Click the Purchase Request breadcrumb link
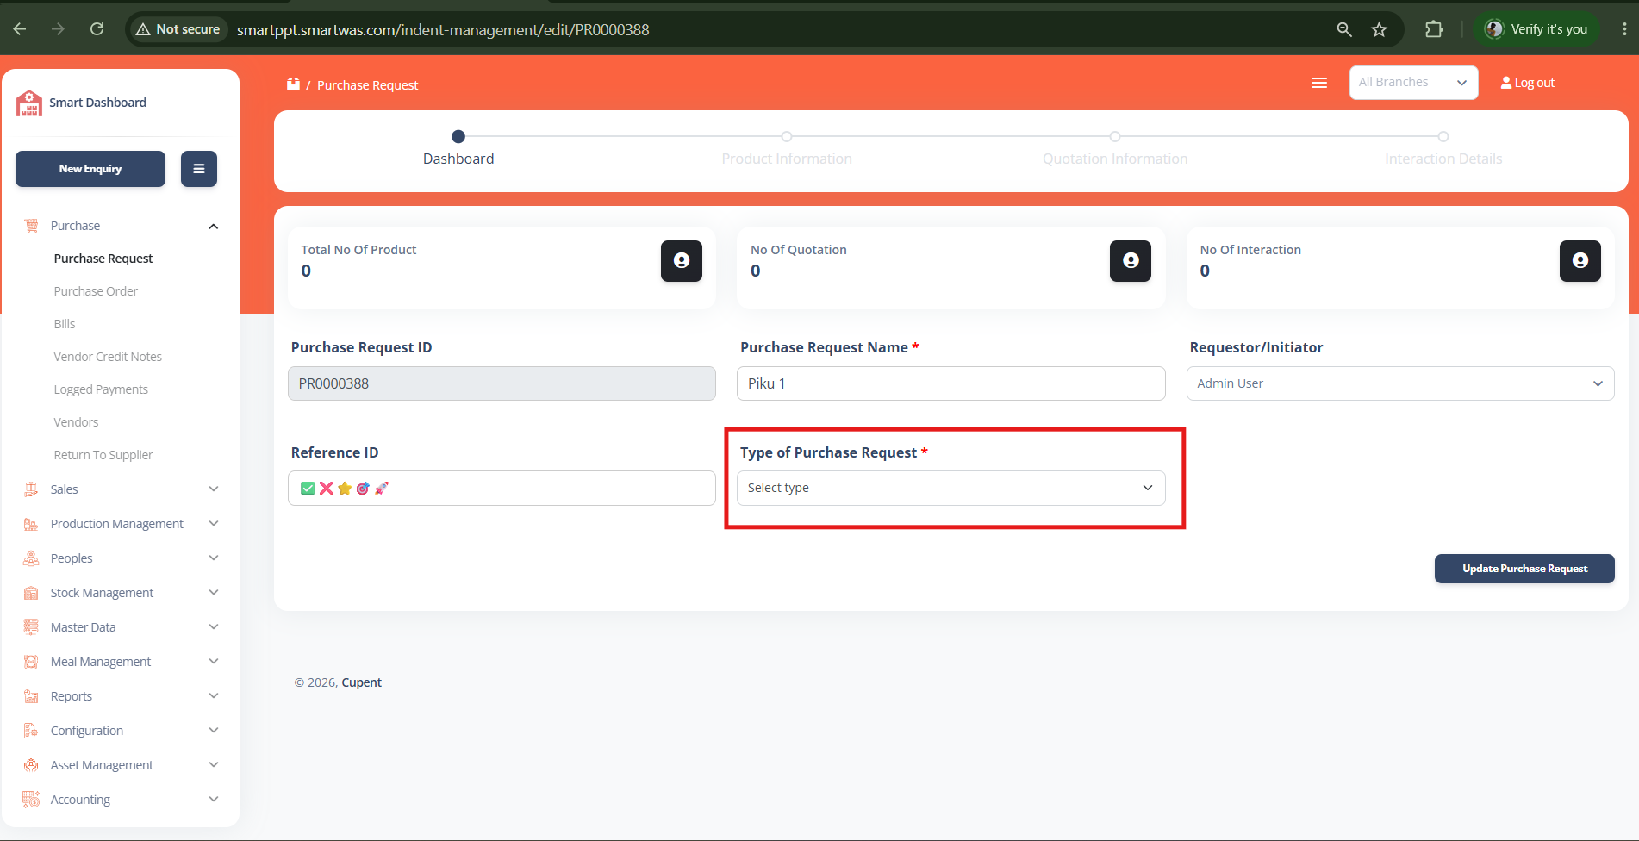 [x=367, y=85]
